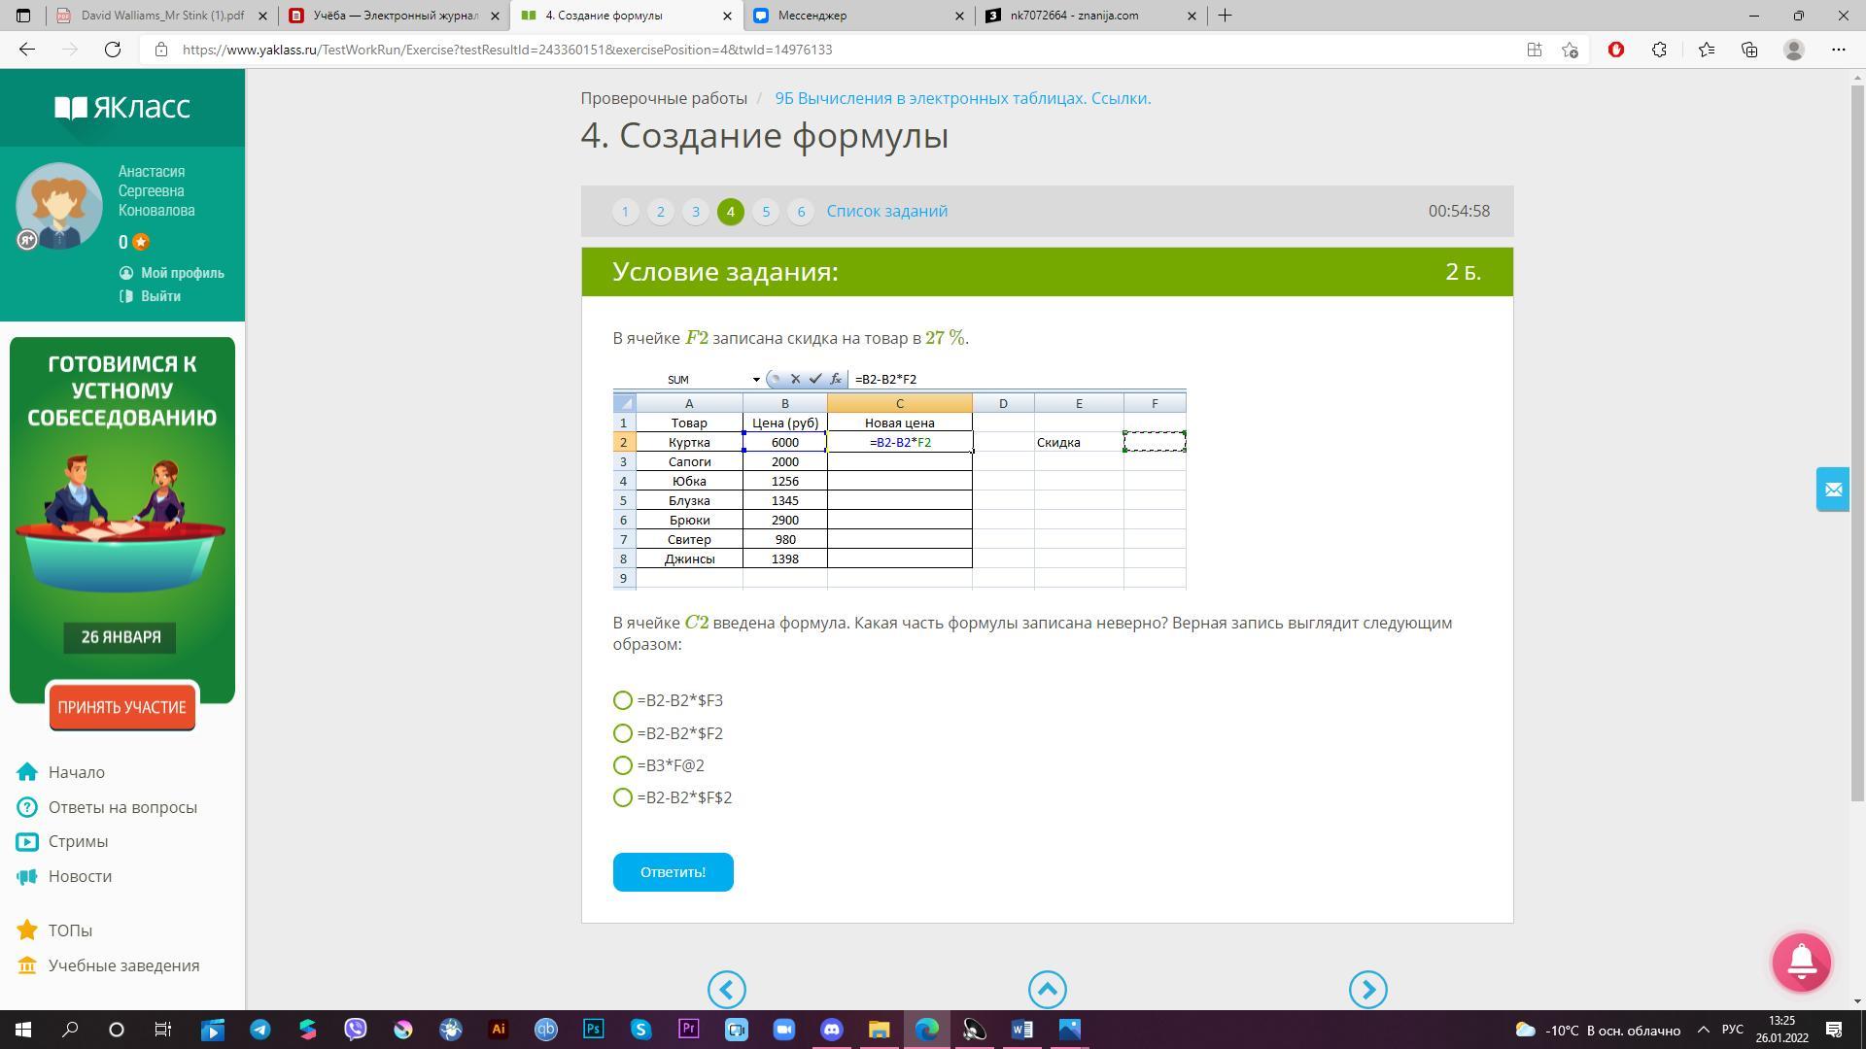
Task: Open browser settings ellipsis menu
Action: click(1838, 50)
